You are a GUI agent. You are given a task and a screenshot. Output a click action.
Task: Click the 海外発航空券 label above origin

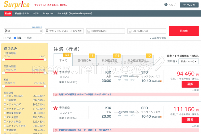point(37,27)
